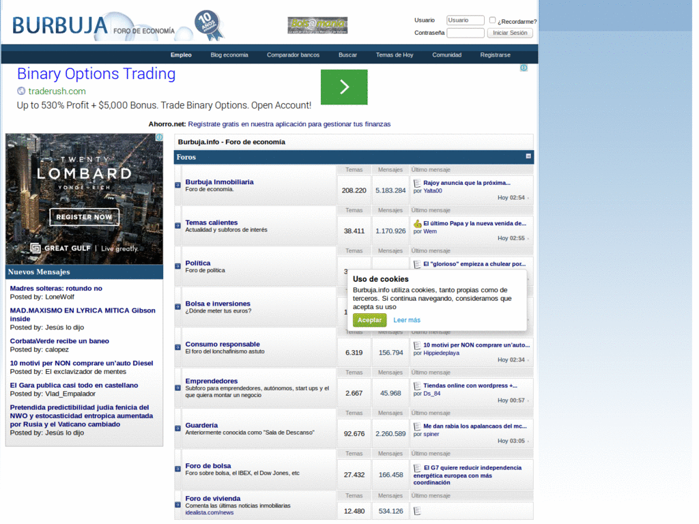Accept cookies with the Aceptar button
699x524 pixels.
369,320
